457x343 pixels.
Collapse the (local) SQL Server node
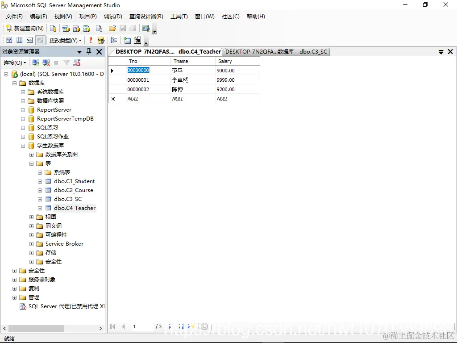[6, 74]
